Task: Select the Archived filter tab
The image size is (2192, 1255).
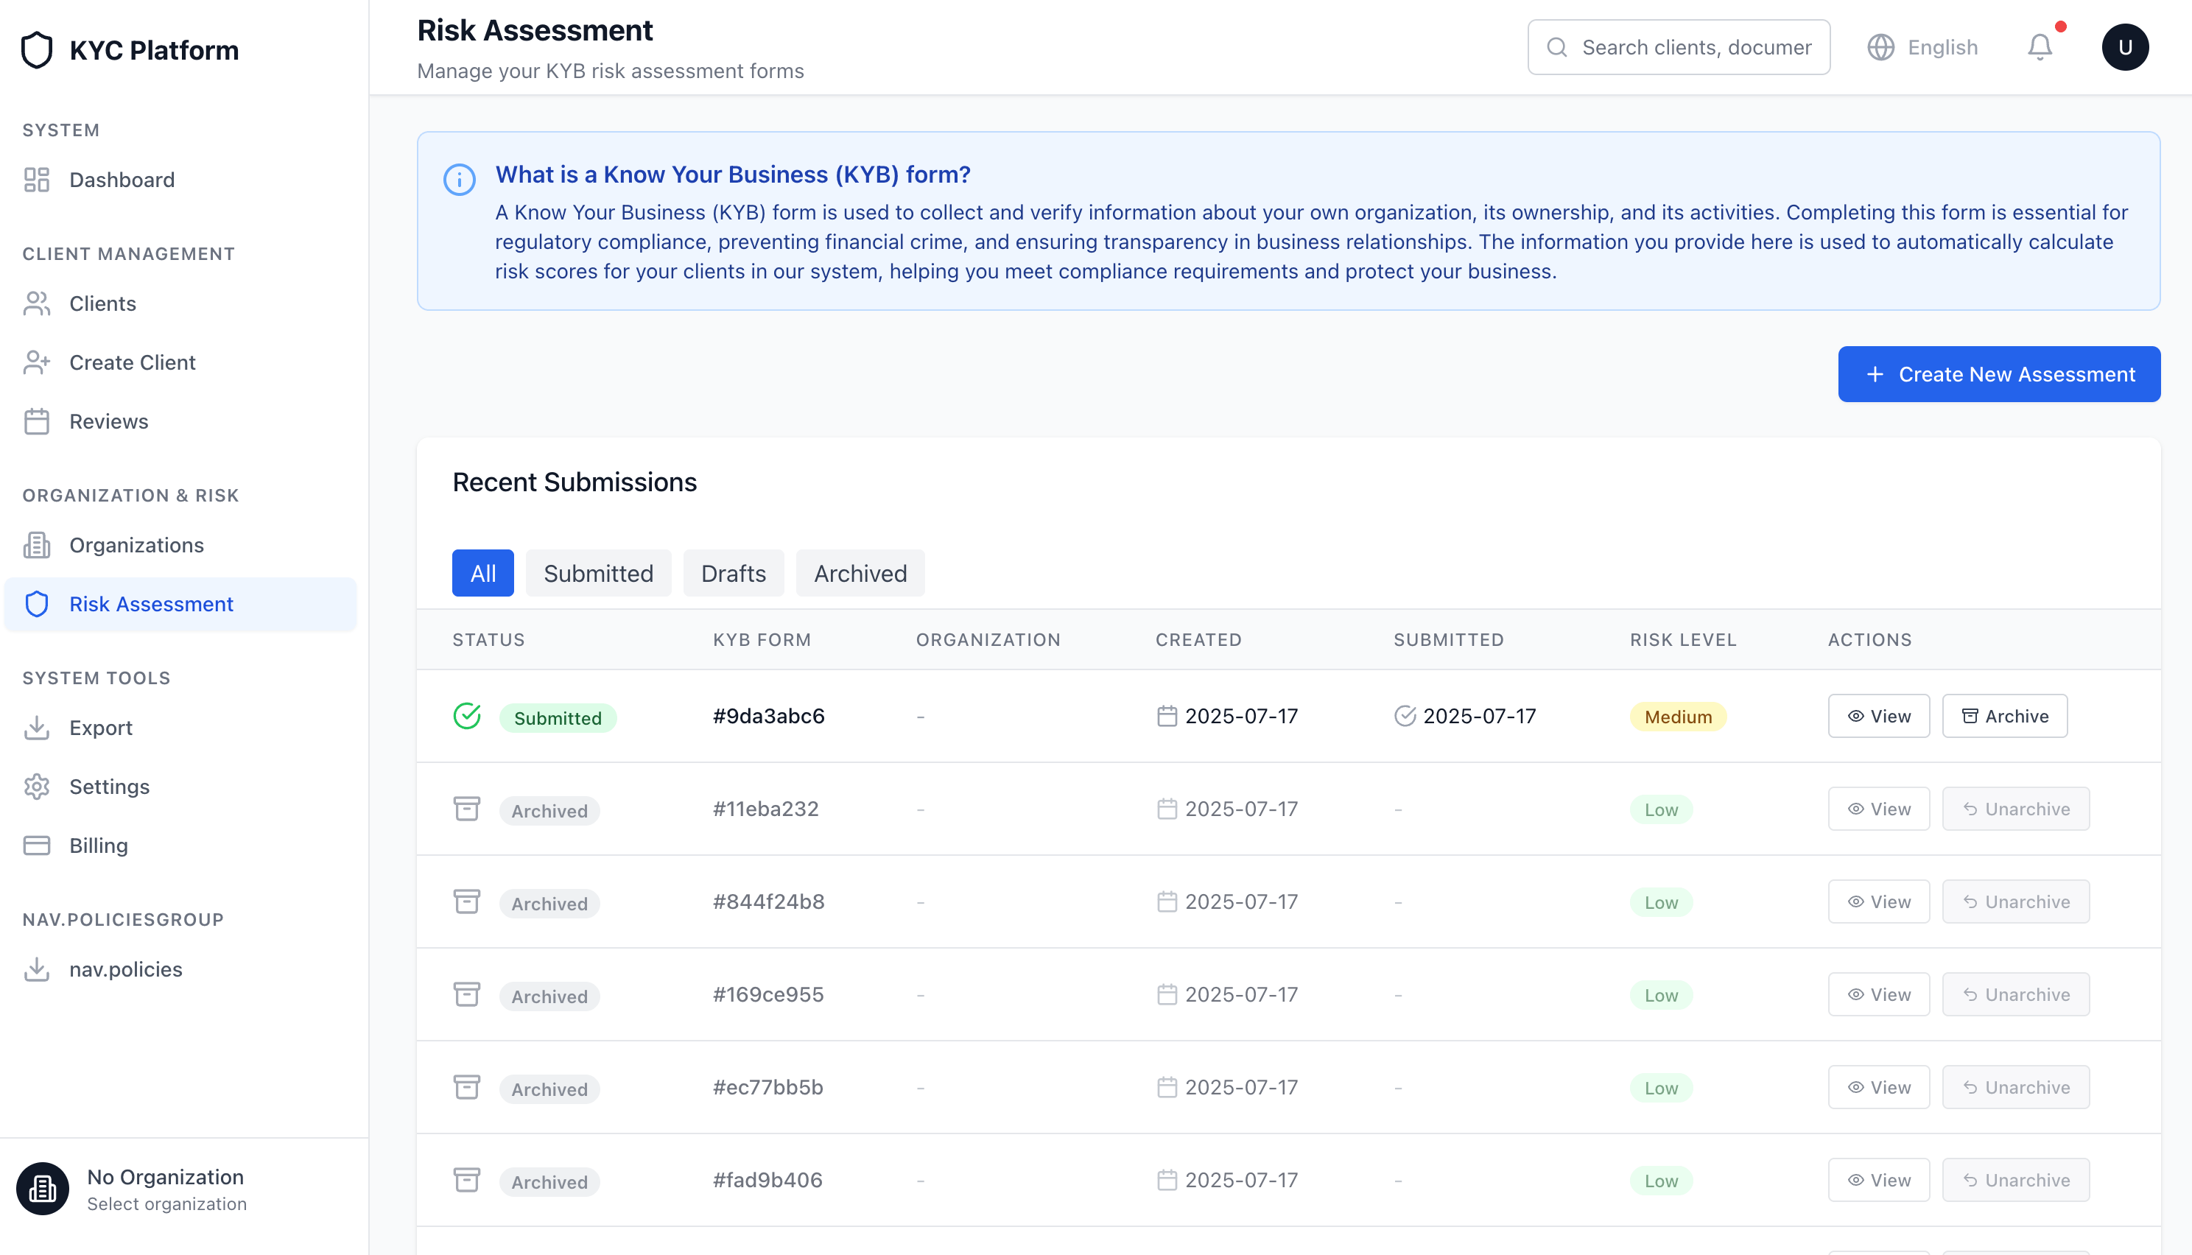Action: [x=860, y=572]
